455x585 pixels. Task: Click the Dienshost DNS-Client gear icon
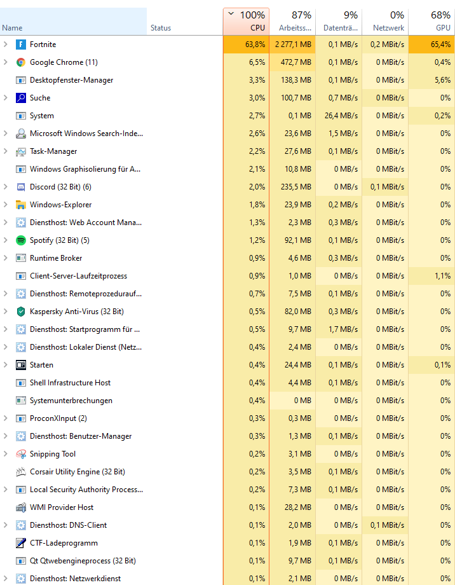pos(21,525)
